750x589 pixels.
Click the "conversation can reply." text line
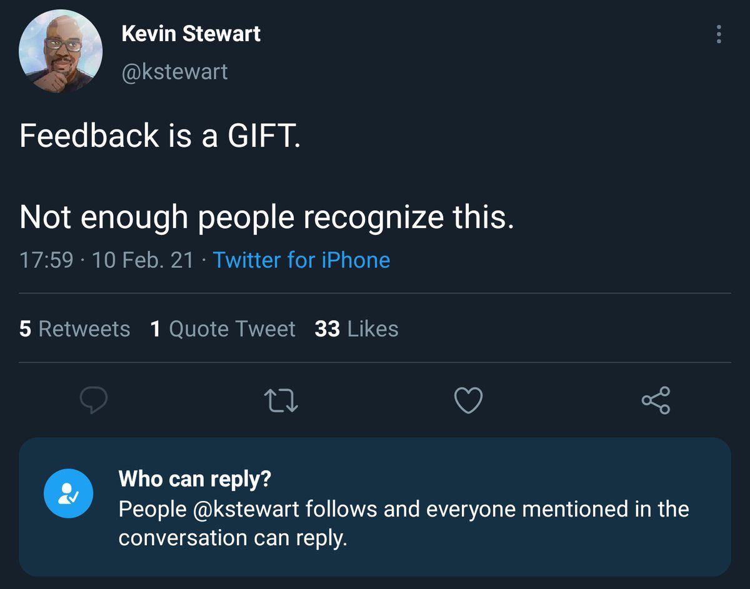point(232,538)
